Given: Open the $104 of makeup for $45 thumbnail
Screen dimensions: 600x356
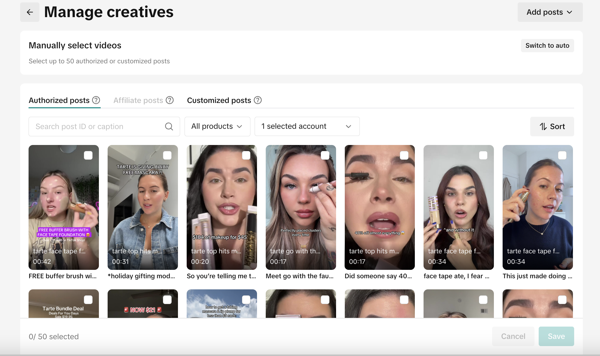Looking at the screenshot, I should pos(222,207).
